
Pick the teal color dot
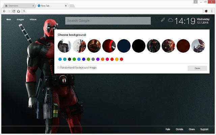pyautogui.click(x=65, y=59)
